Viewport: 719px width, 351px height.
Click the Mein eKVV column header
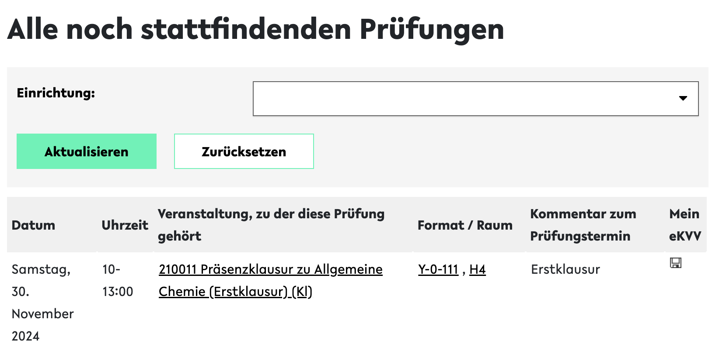[684, 225]
